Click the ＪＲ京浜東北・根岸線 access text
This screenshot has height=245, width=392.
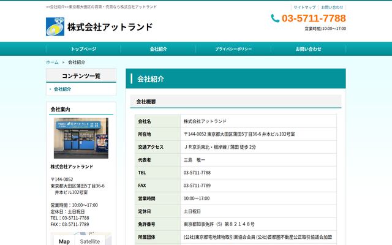tap(220, 147)
